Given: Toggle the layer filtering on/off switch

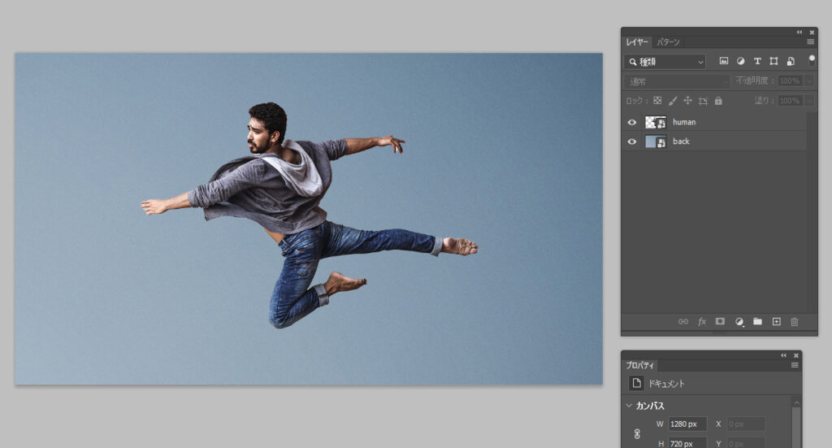Looking at the screenshot, I should tap(811, 60).
